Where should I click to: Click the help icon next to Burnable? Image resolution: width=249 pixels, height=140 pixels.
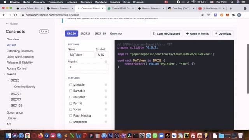tap(106, 91)
